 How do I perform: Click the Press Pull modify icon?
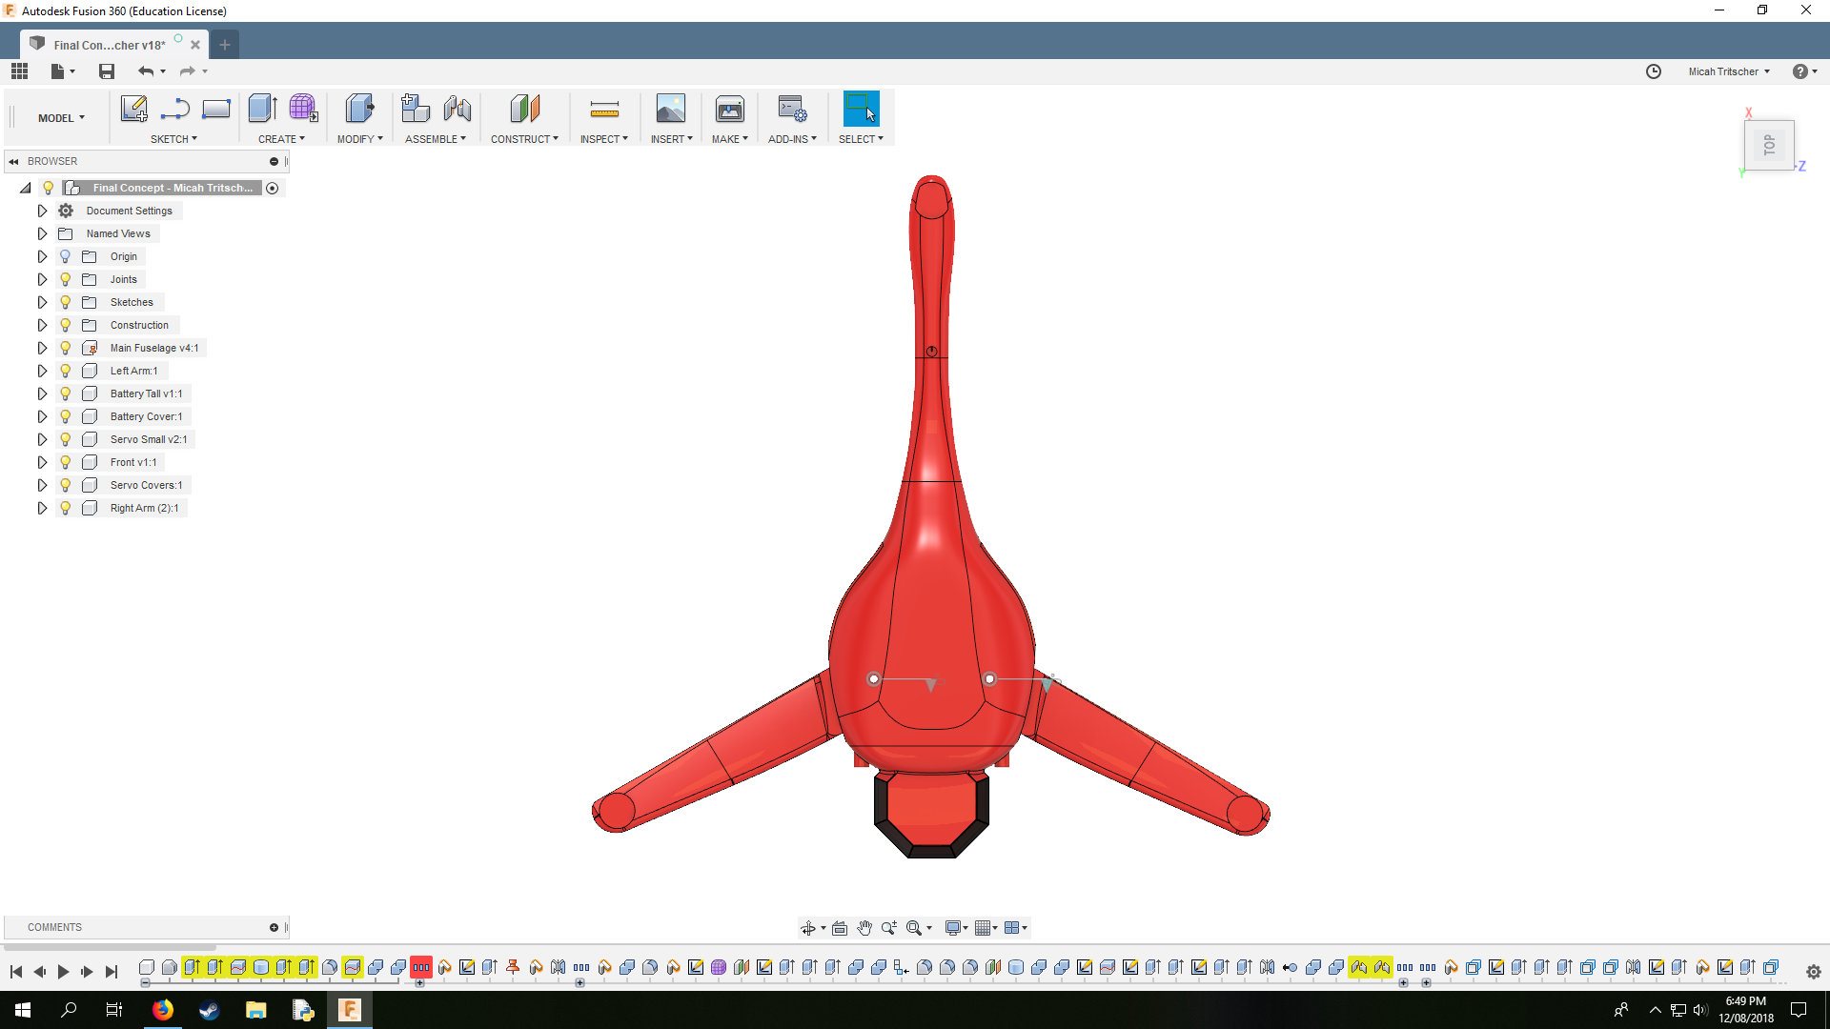point(359,109)
